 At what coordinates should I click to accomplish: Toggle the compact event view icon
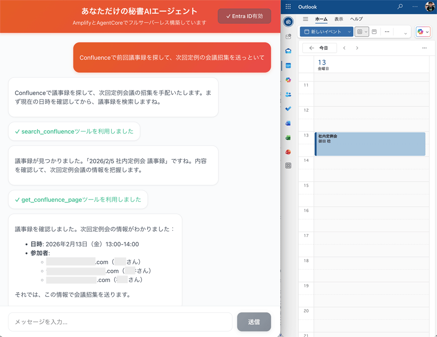pos(375,31)
